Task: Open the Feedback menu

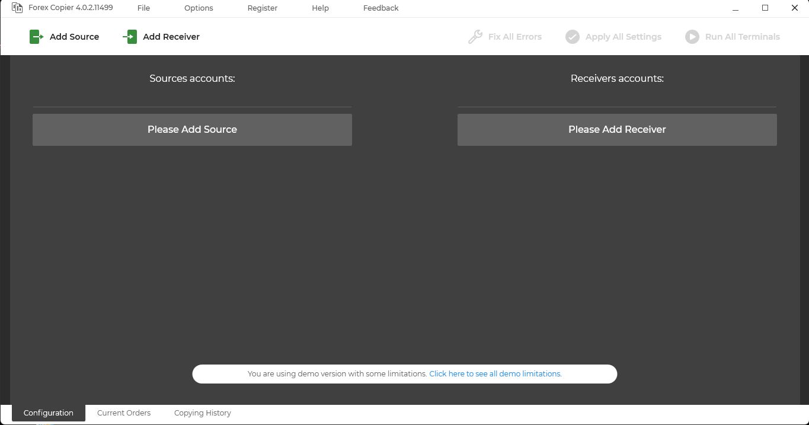Action: click(380, 8)
